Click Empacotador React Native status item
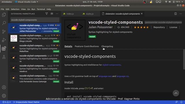 pos(26,102)
